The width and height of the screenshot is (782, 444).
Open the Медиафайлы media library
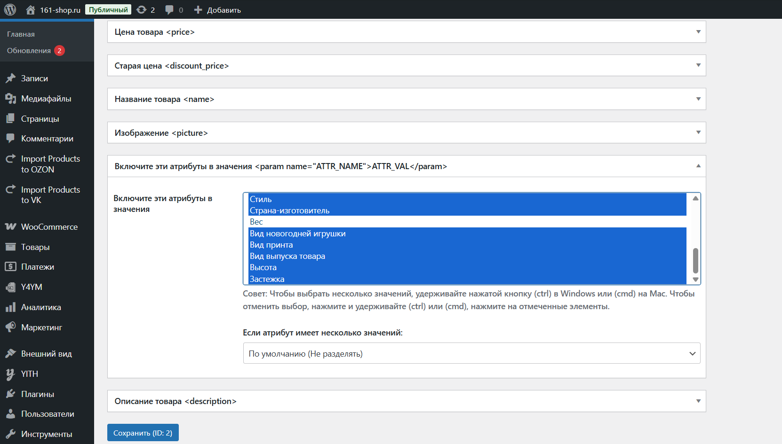click(46, 99)
